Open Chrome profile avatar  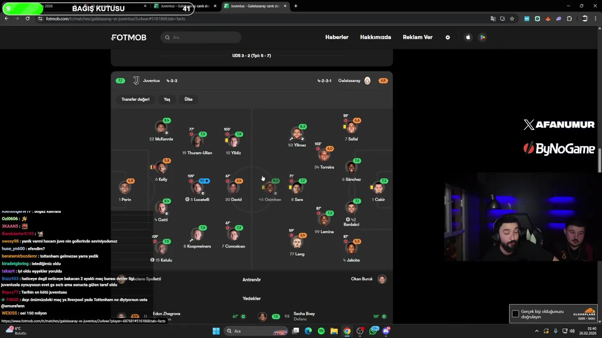click(585, 19)
